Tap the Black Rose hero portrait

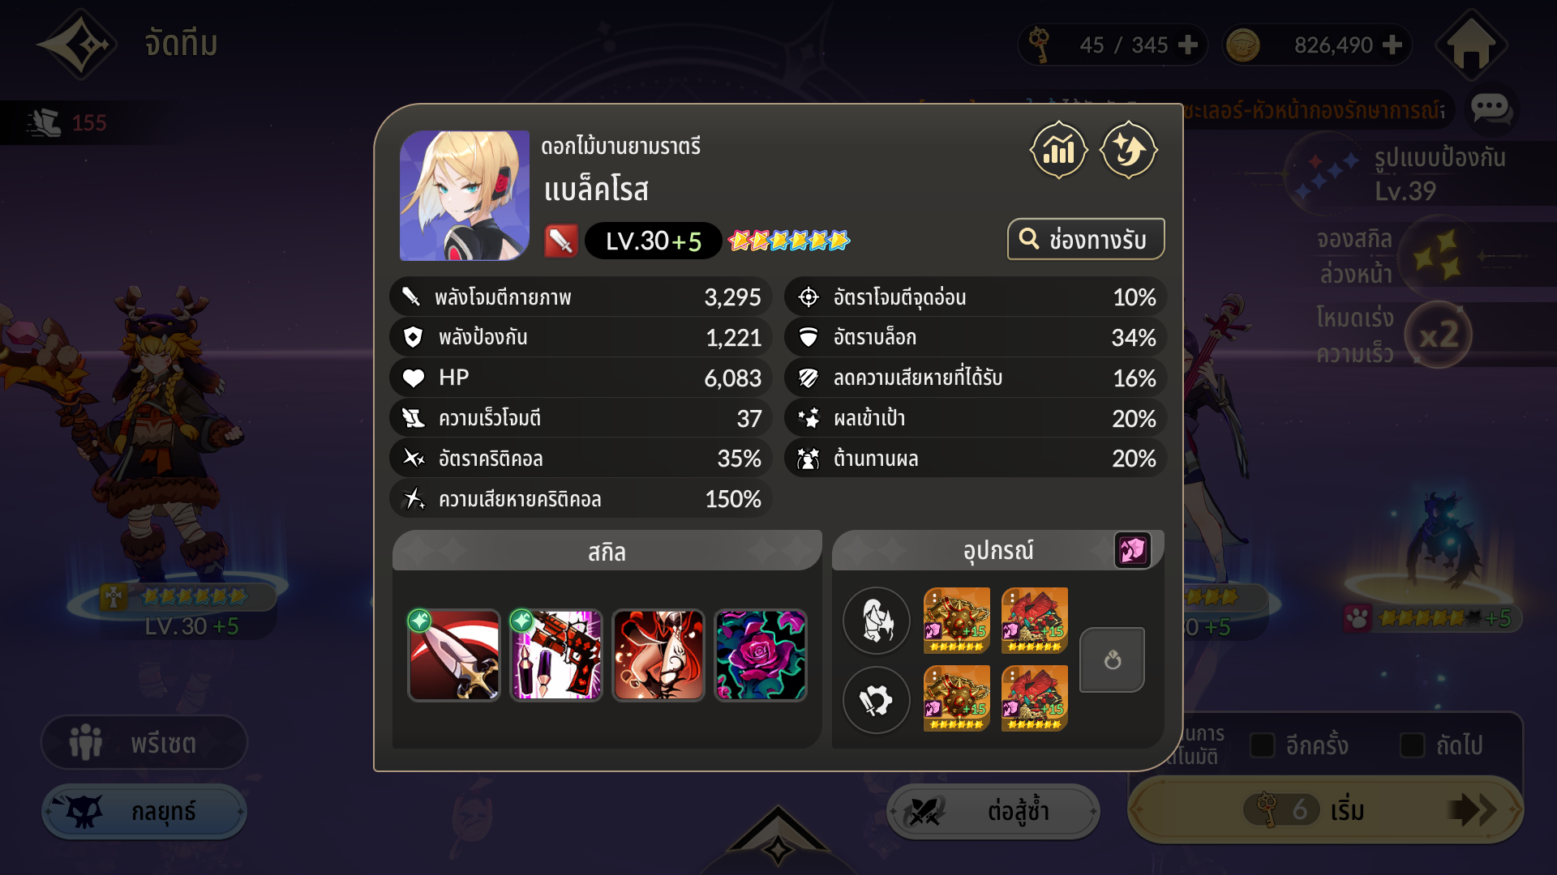click(x=465, y=195)
